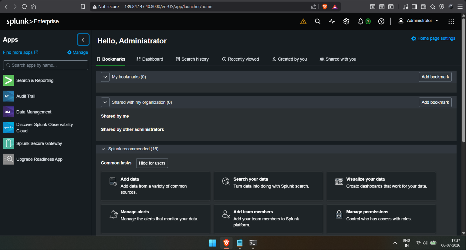
Task: Open Search & Reporting app icon
Action: point(8,80)
